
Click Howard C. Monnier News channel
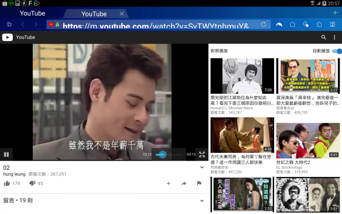point(232,108)
